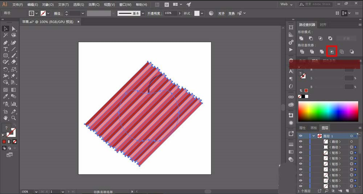Toggle visibility of first 路径 sublayer

pos(301,142)
